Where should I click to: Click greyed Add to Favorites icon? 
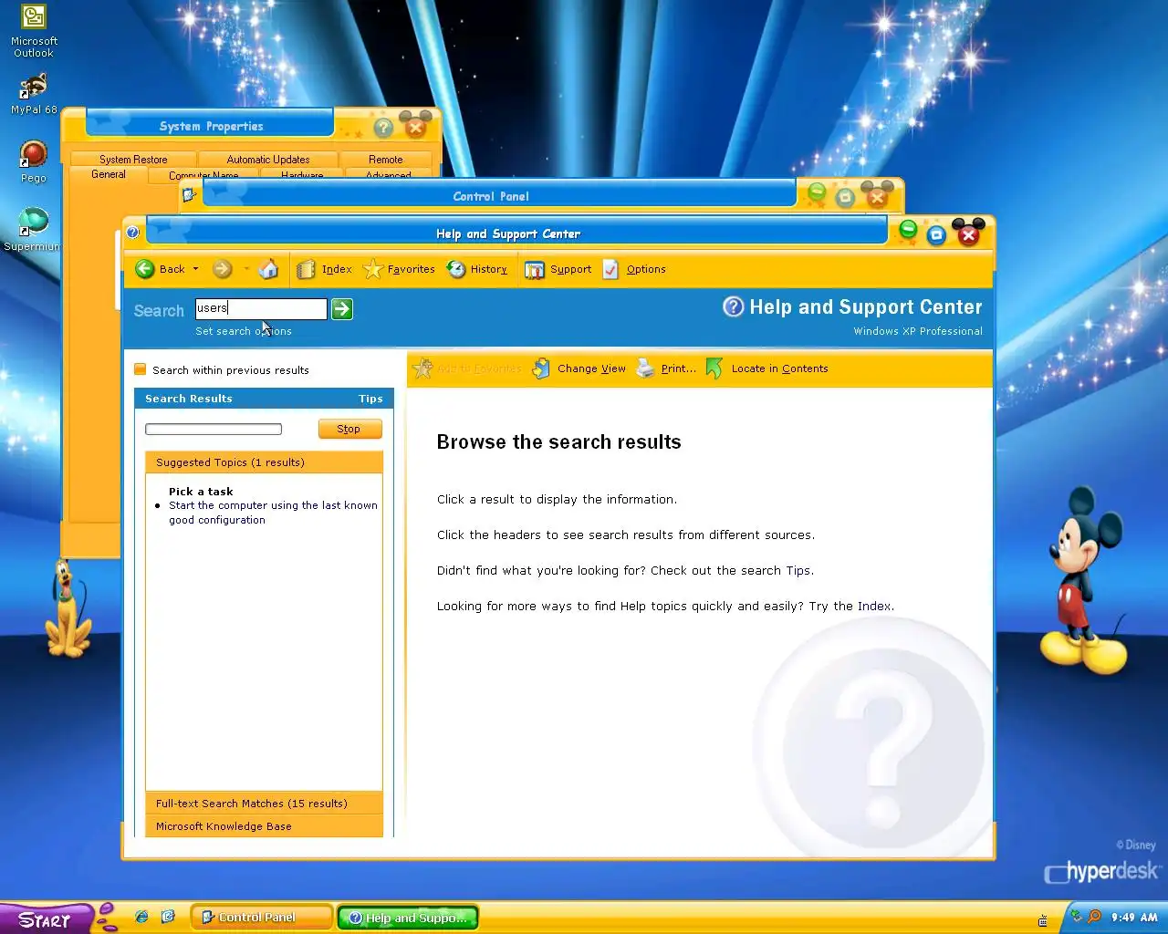pyautogui.click(x=422, y=368)
